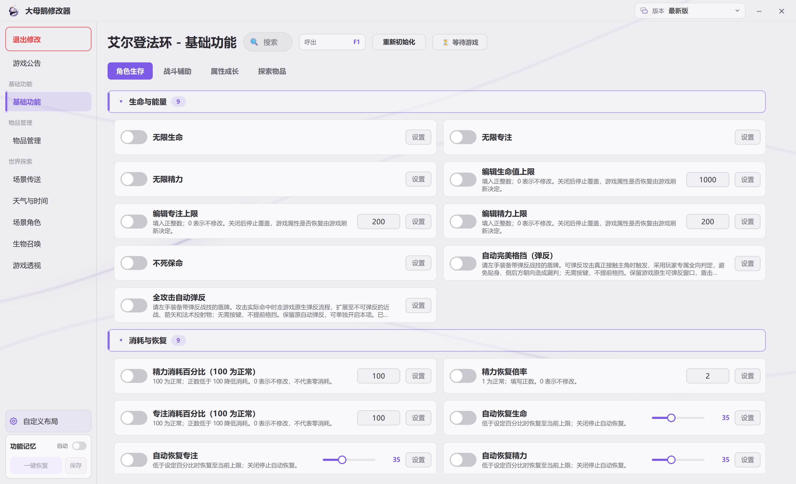Switch on the 功能记忆 自动 toggle
This screenshot has width=796, height=484.
tap(79, 446)
